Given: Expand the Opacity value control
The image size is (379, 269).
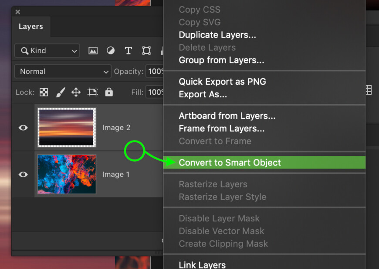Looking at the screenshot, I should (x=156, y=72).
